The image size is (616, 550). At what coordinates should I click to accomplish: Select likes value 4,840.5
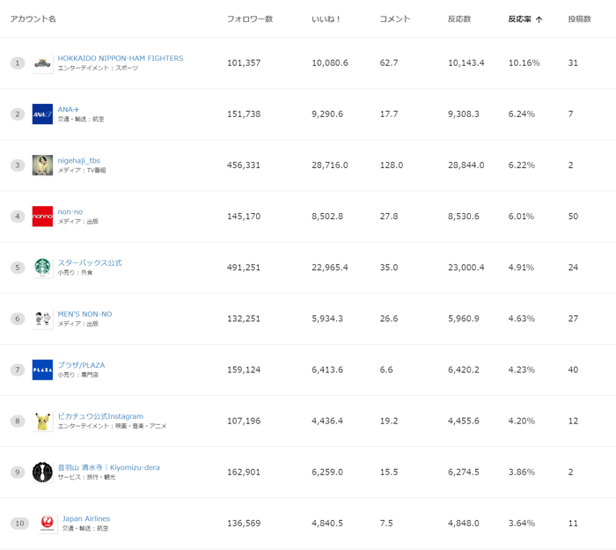coord(327,524)
